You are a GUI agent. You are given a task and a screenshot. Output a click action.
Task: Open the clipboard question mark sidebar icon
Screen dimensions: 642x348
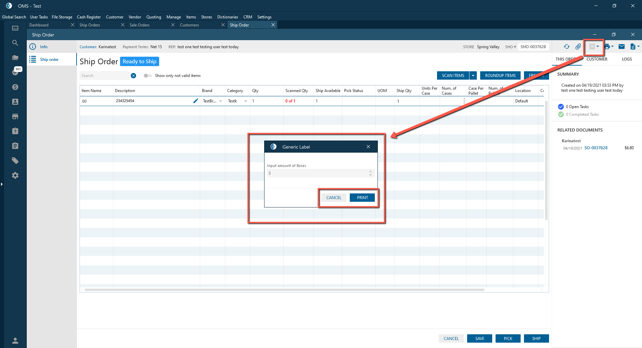point(15,131)
